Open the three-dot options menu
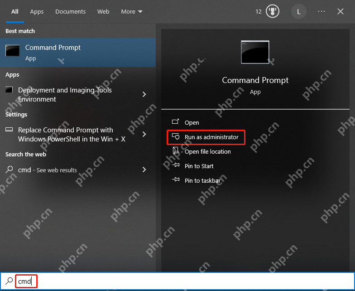Viewport: 355px width, 291px height. click(321, 11)
